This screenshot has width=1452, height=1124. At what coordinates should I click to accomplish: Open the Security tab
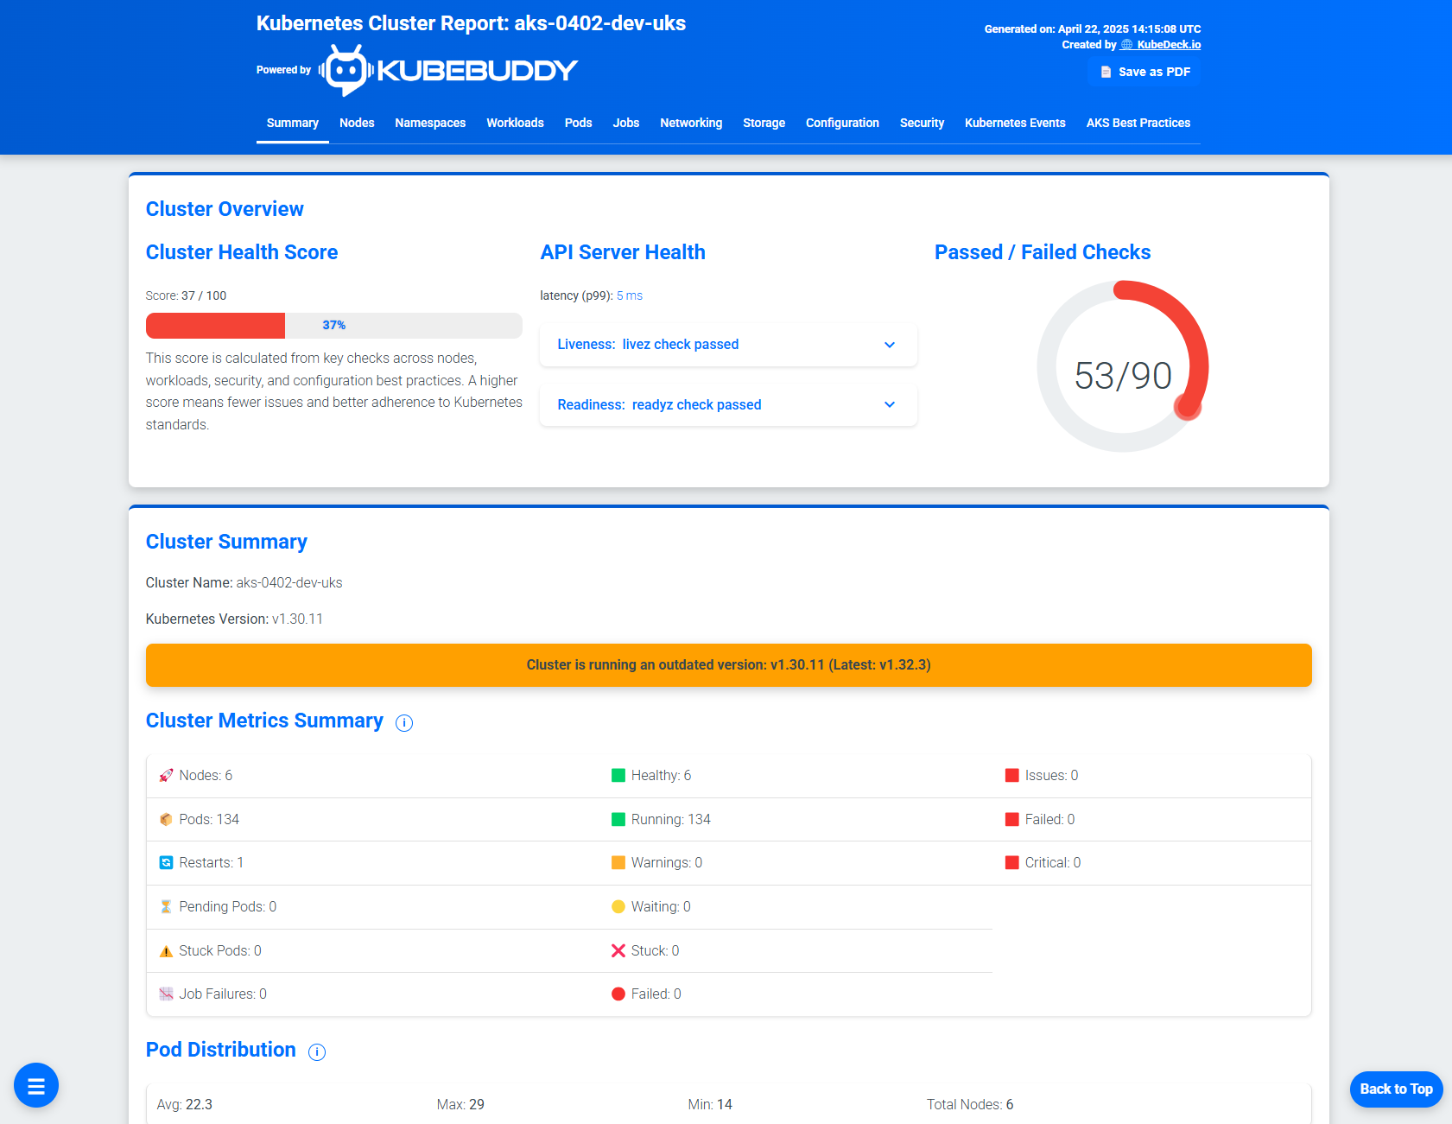(x=922, y=123)
